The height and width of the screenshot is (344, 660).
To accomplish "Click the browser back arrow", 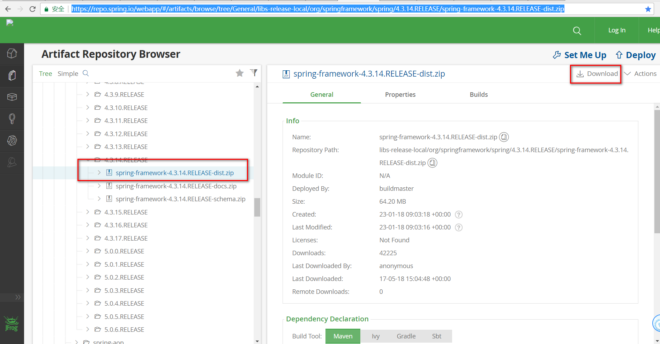I will pos(8,9).
